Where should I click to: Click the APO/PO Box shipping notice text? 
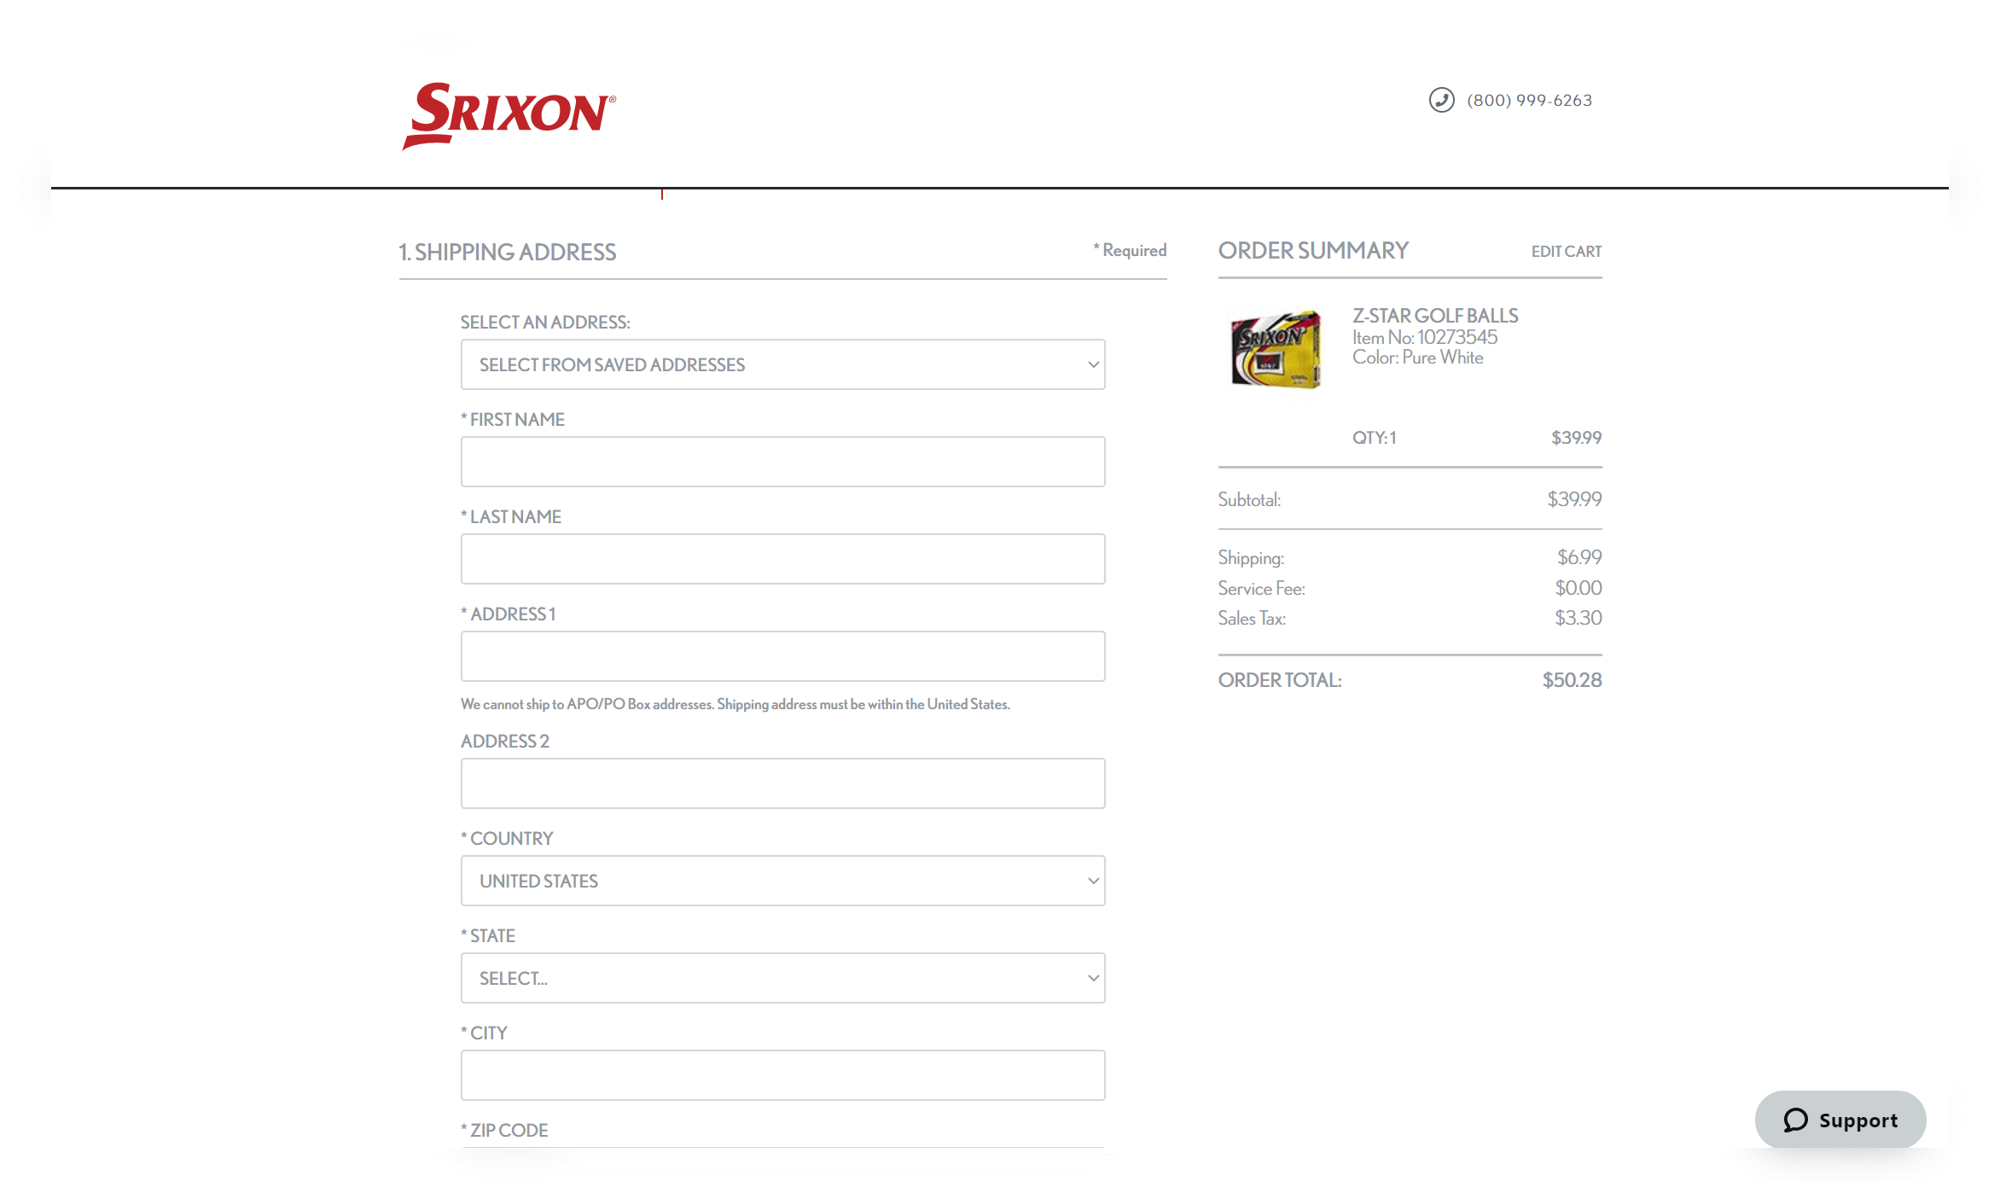click(735, 704)
